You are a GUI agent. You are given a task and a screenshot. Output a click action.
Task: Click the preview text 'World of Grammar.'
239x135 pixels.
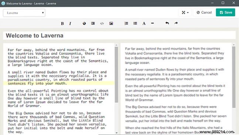[x=139, y=100]
